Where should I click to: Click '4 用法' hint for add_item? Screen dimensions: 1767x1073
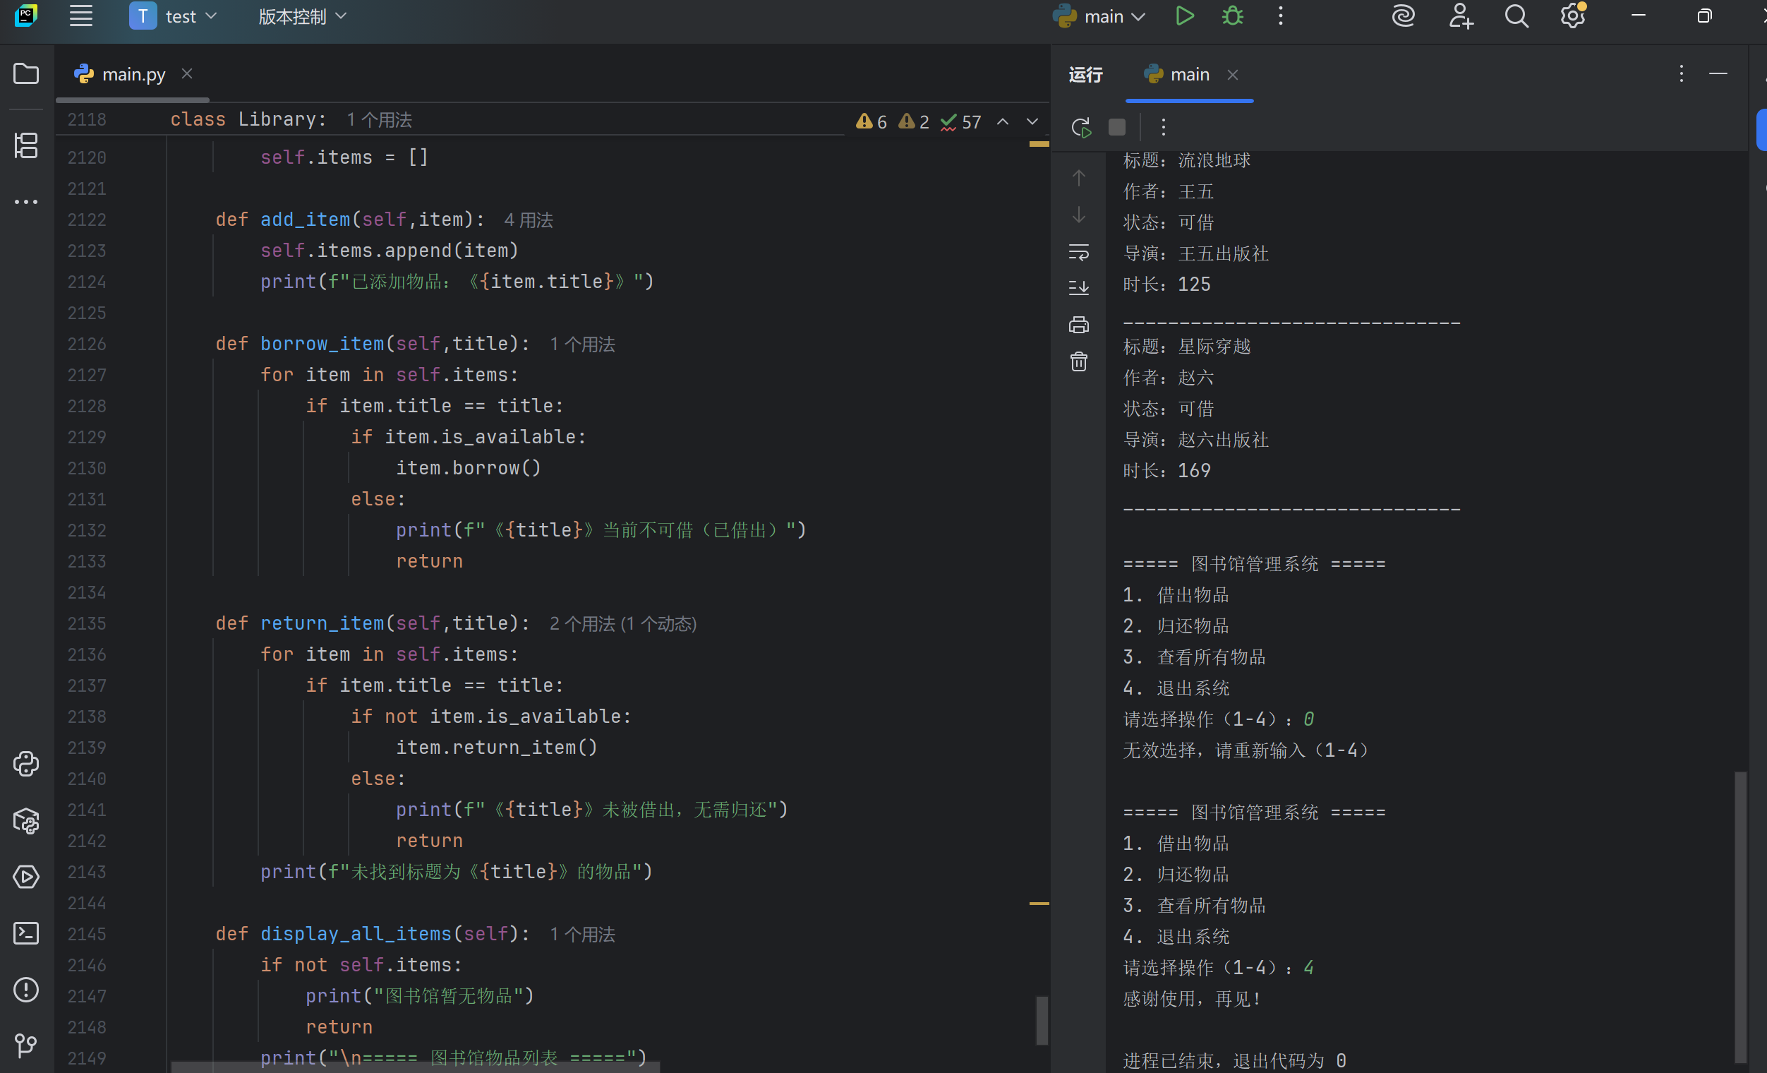[529, 220]
